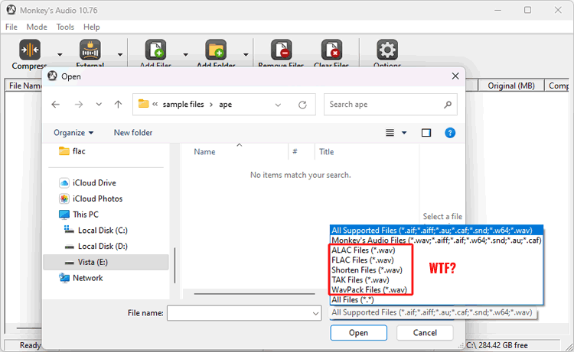574x352 pixels.
Task: Open the Mode menu
Action: tap(37, 27)
